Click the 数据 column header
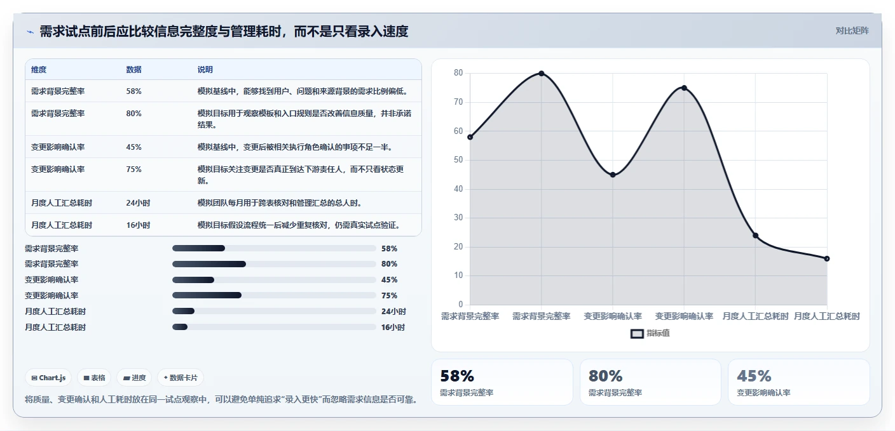Image resolution: width=895 pixels, height=431 pixels. point(134,70)
